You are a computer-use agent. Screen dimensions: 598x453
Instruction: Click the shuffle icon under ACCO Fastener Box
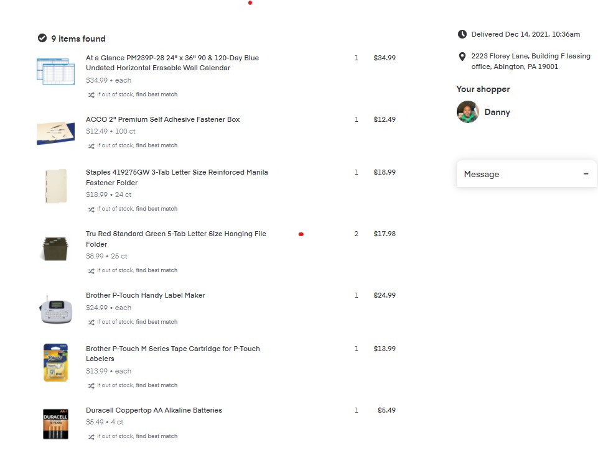(x=91, y=146)
